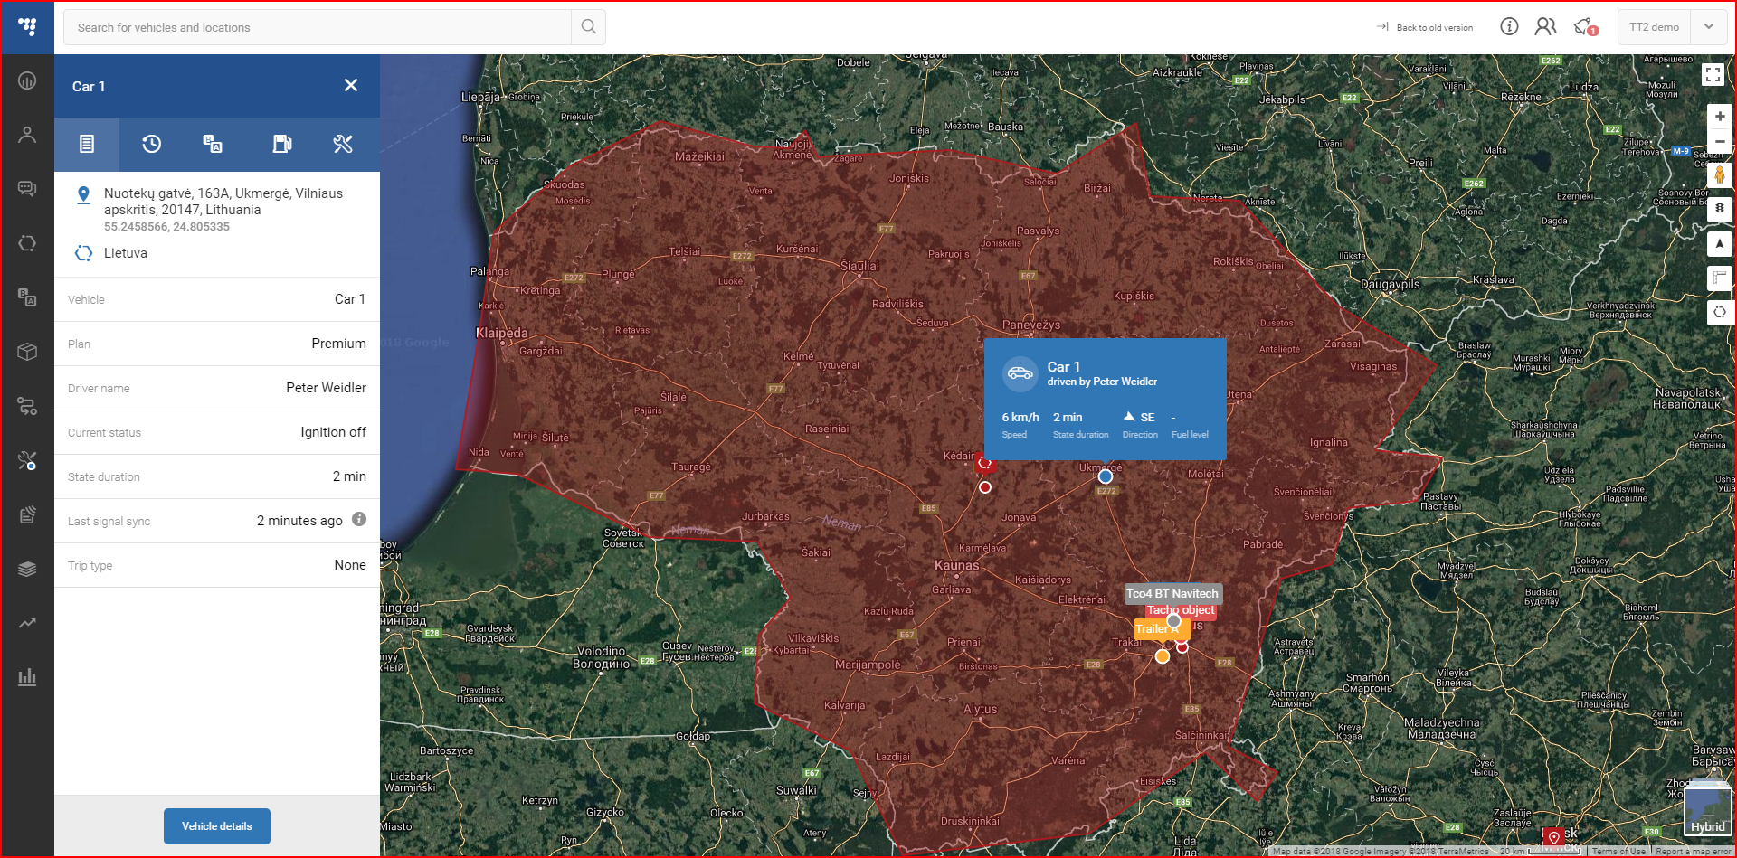Click the Car 1 blue map marker

tap(1106, 476)
